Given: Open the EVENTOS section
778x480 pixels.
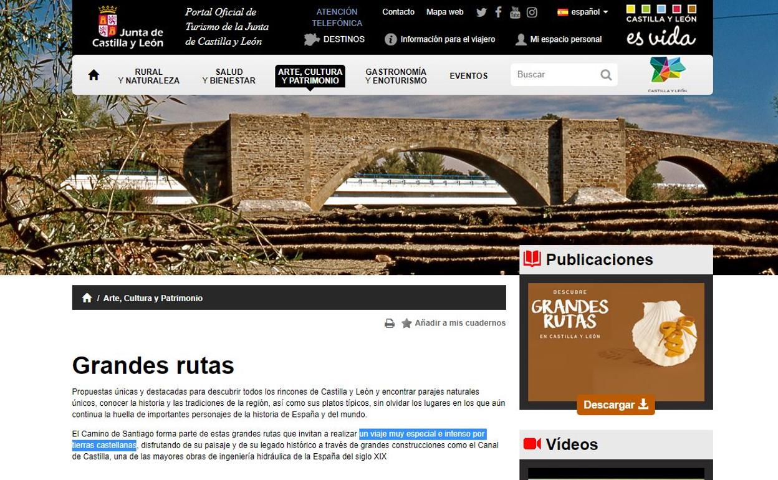Looking at the screenshot, I should 468,75.
